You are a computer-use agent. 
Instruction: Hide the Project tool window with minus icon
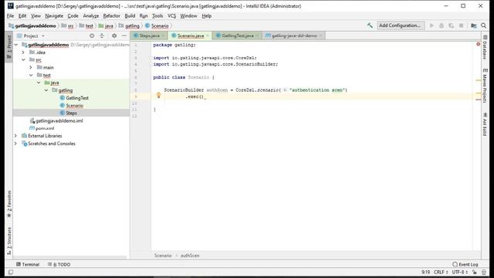[x=124, y=36]
